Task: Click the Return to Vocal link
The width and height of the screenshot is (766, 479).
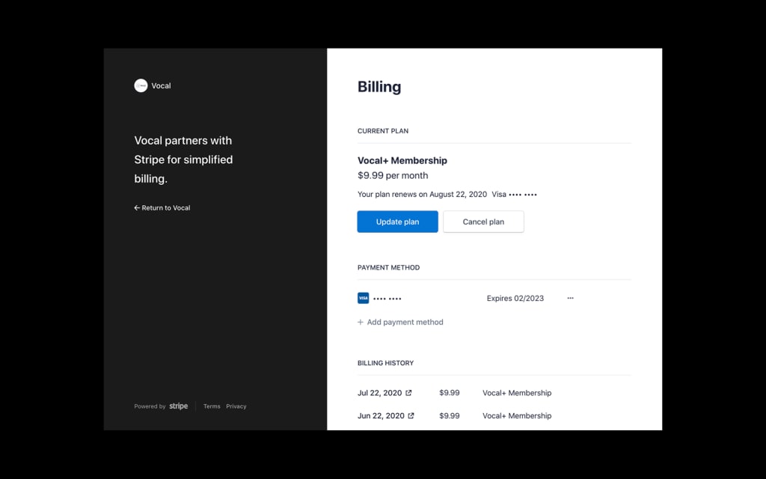Action: click(162, 208)
